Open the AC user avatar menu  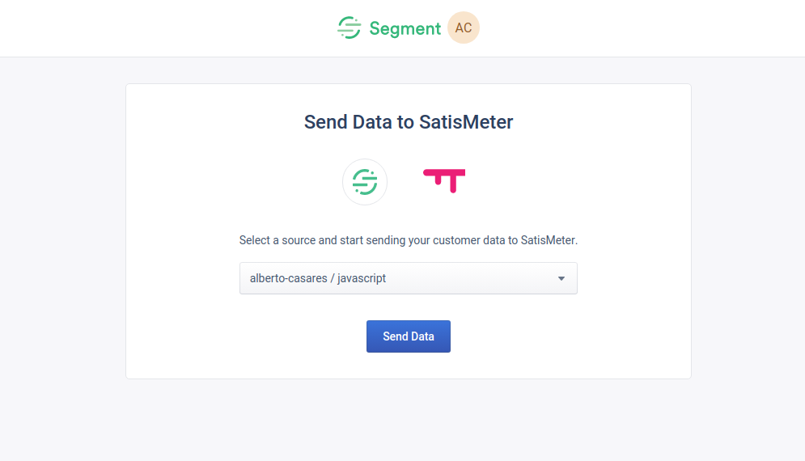tap(463, 27)
